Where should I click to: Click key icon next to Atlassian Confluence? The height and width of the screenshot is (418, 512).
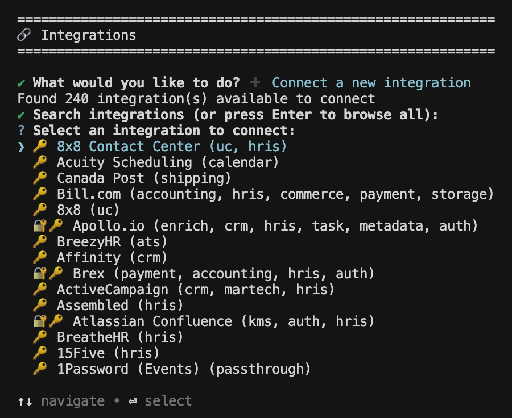click(56, 321)
